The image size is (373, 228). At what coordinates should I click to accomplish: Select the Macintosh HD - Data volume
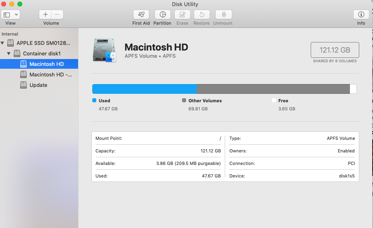pyautogui.click(x=39, y=75)
